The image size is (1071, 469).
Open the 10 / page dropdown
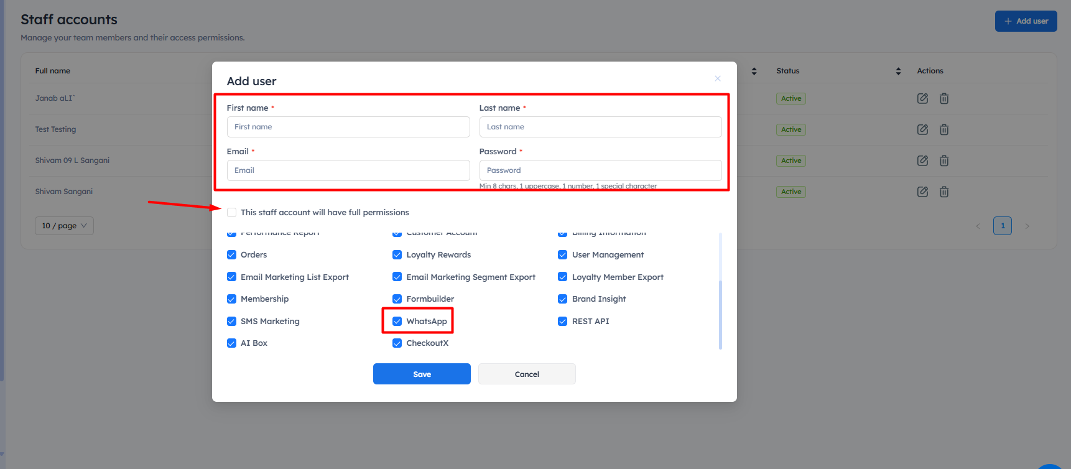[x=64, y=226]
